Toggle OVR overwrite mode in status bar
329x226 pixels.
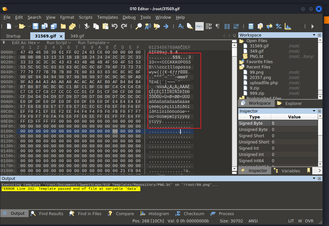coord(309,221)
